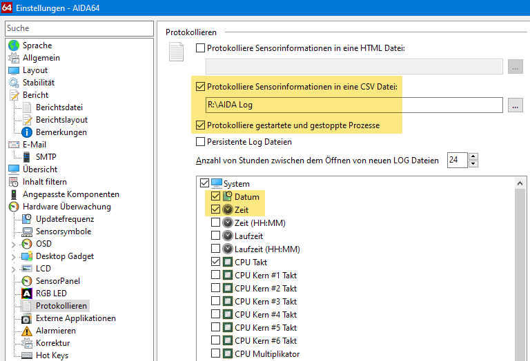Click the Korrektur gear icon
The height and width of the screenshot is (361, 530).
(x=27, y=343)
